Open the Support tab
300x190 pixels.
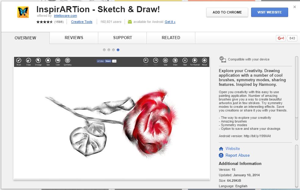(x=122, y=38)
